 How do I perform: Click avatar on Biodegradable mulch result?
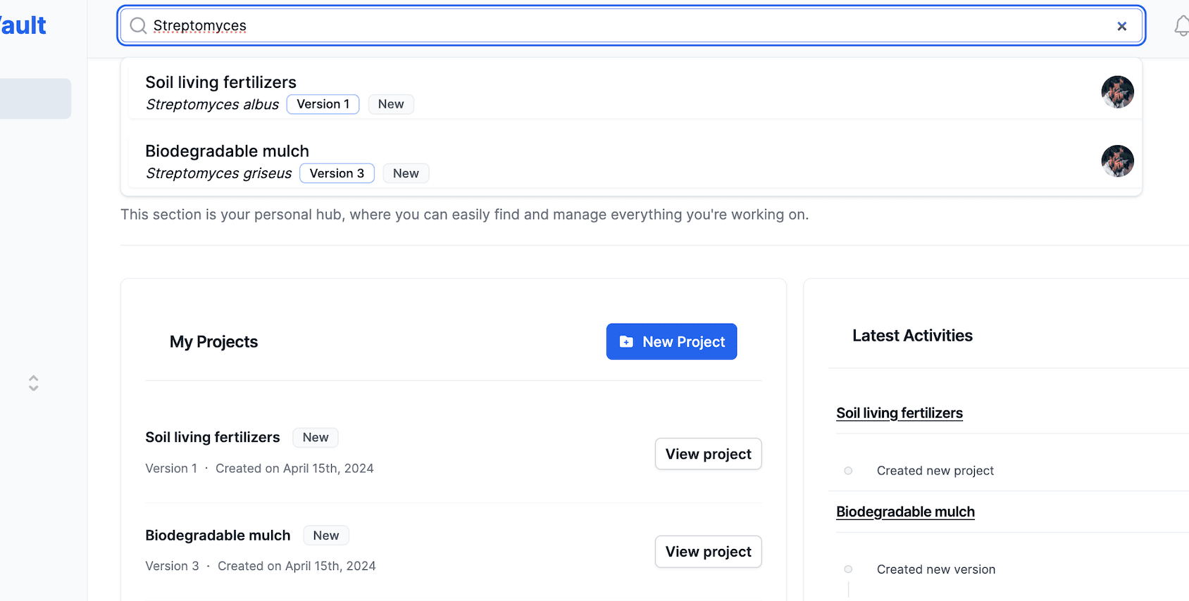click(x=1117, y=161)
